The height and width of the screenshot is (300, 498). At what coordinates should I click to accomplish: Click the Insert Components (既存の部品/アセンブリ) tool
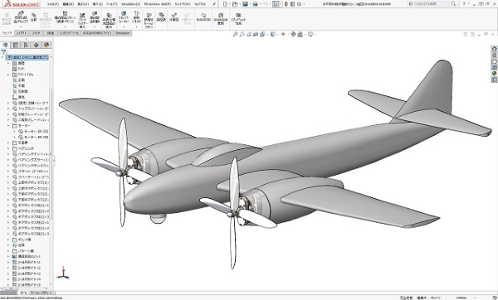pyautogui.click(x=20, y=17)
